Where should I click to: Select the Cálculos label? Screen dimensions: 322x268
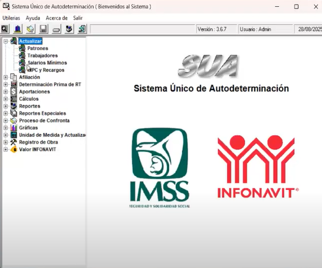(x=29, y=99)
